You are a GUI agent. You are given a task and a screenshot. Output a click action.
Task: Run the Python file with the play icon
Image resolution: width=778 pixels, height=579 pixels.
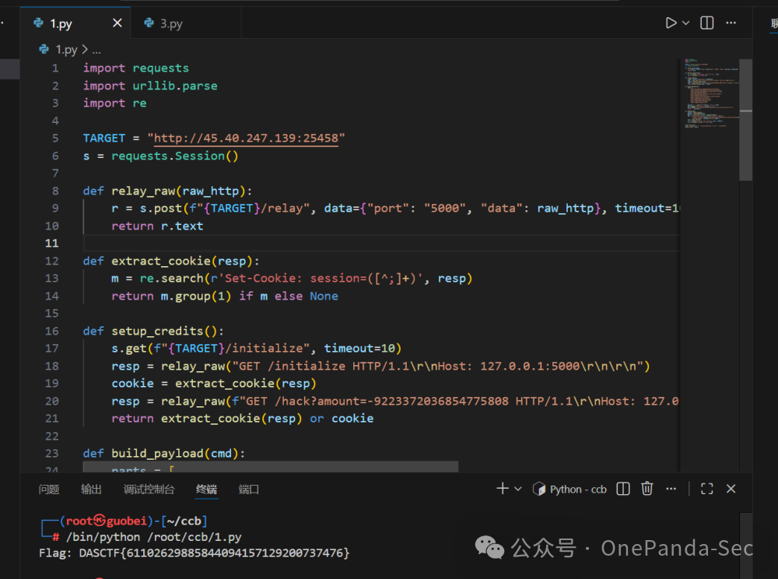(671, 23)
